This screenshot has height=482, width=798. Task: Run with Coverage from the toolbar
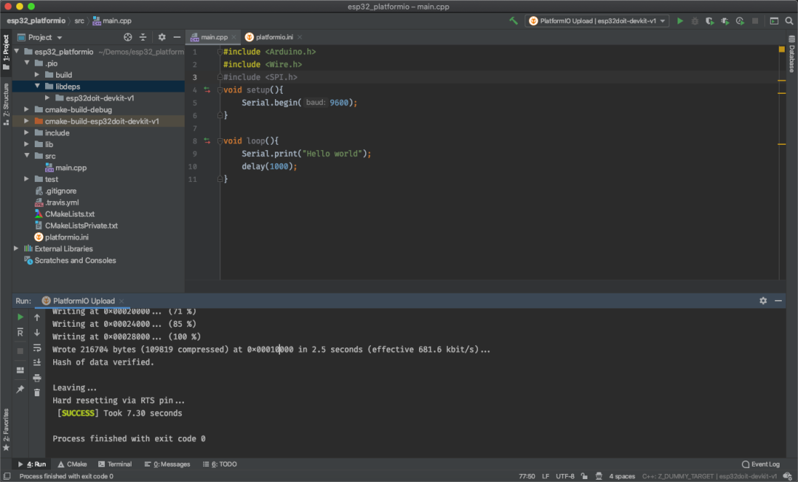coord(710,21)
